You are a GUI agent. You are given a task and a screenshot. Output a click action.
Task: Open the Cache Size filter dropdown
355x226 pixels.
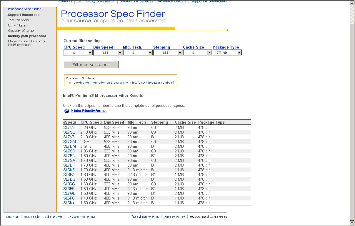coord(198,53)
